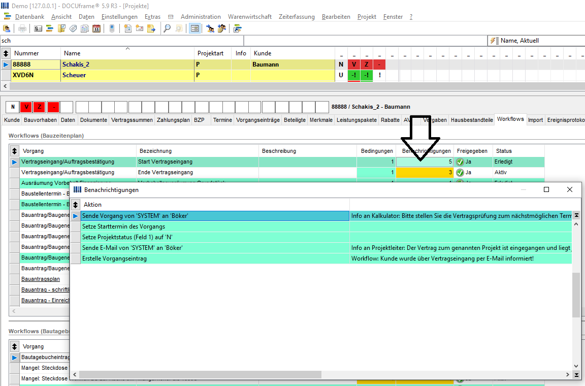Click the red Z status cell in Schakis_2 row
The image size is (585, 386).
click(x=366, y=64)
